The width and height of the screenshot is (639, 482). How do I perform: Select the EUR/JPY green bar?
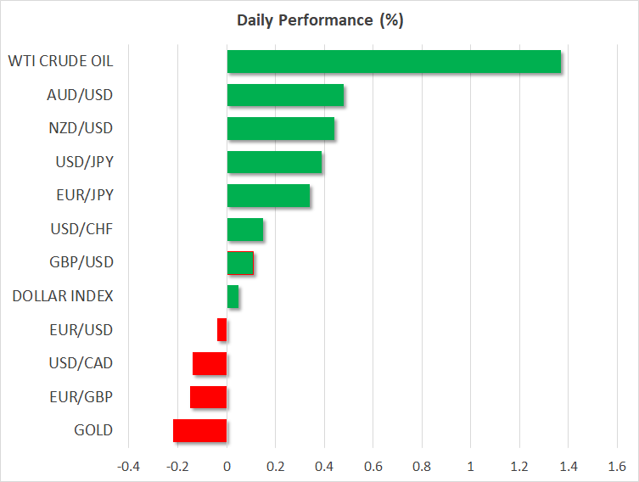pyautogui.click(x=268, y=196)
